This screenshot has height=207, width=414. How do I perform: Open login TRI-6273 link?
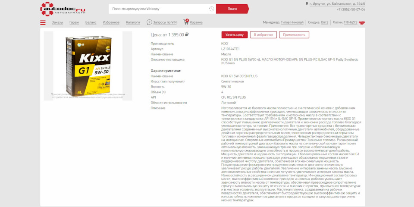350,22
